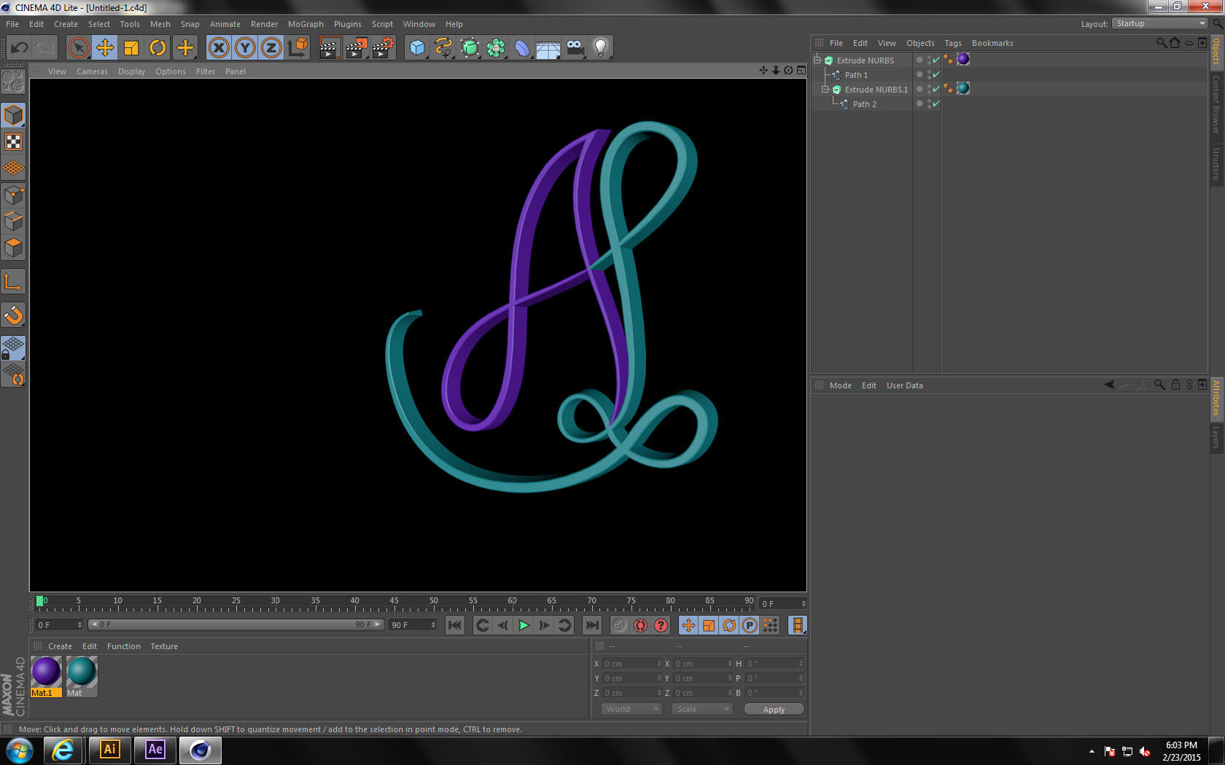Activate the Move tool in top toolbar
Screen dimensions: 1225x765
(105, 48)
